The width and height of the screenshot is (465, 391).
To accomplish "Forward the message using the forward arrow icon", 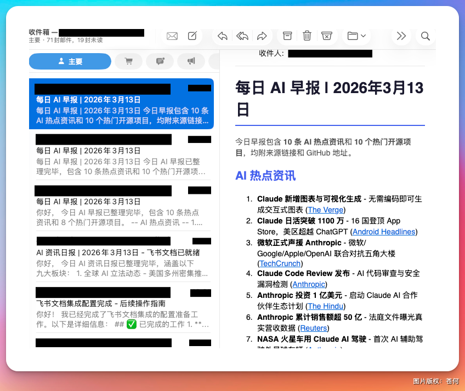I will [262, 36].
